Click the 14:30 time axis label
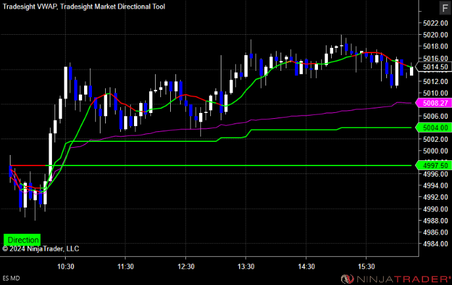This screenshot has width=452, height=285. 306,267
